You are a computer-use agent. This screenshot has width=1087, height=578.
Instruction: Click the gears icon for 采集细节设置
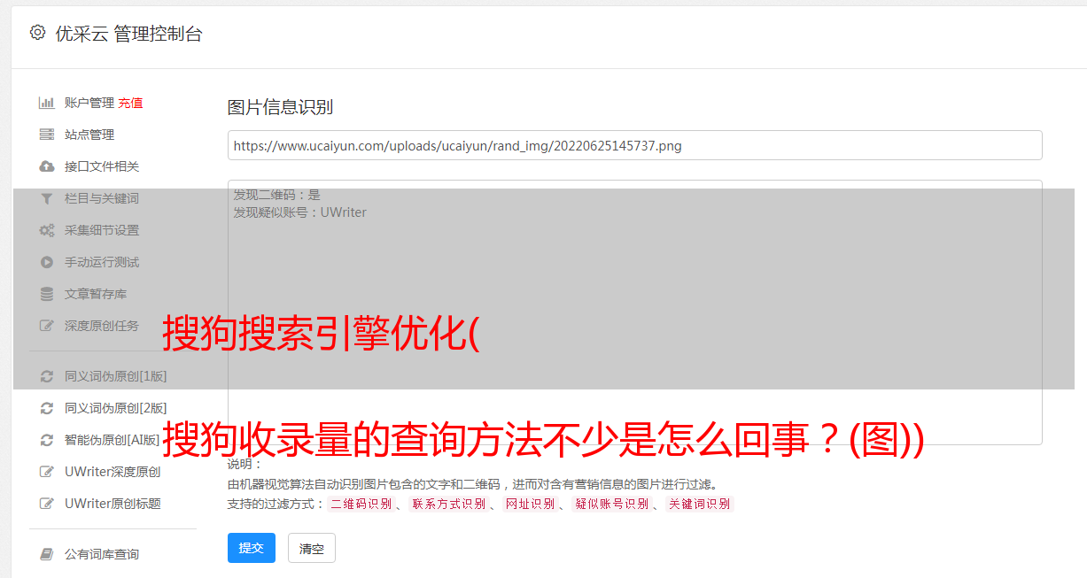pos(47,230)
